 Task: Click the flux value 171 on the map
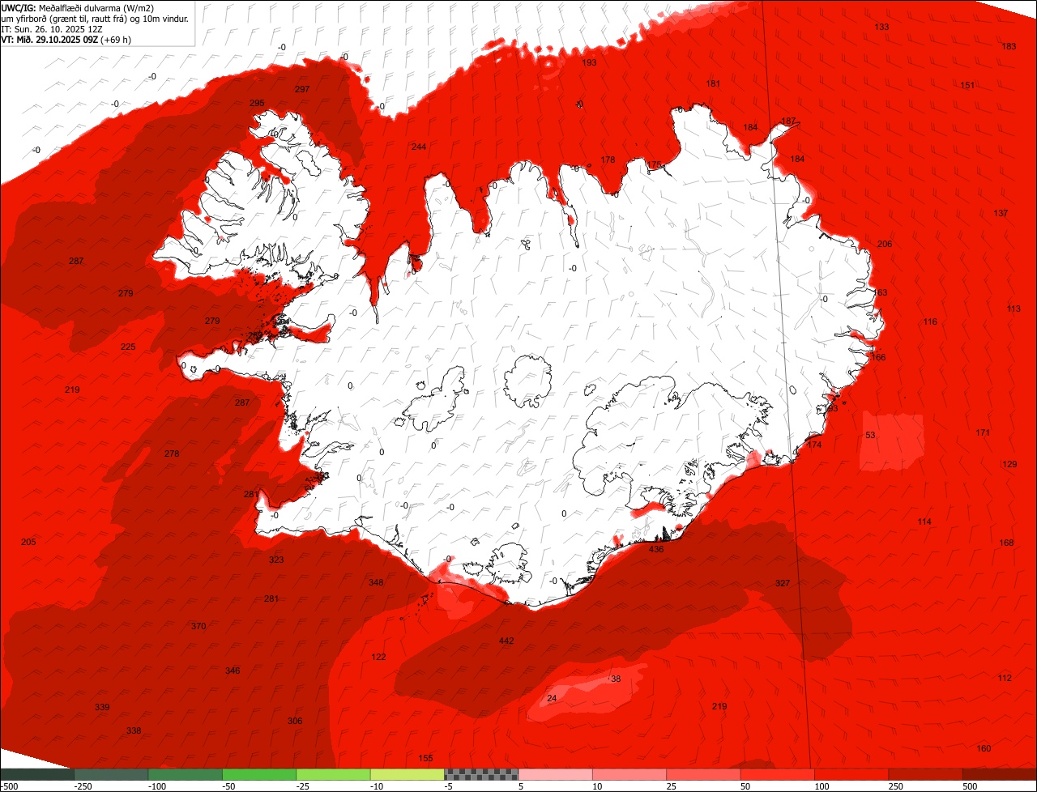pos(983,433)
